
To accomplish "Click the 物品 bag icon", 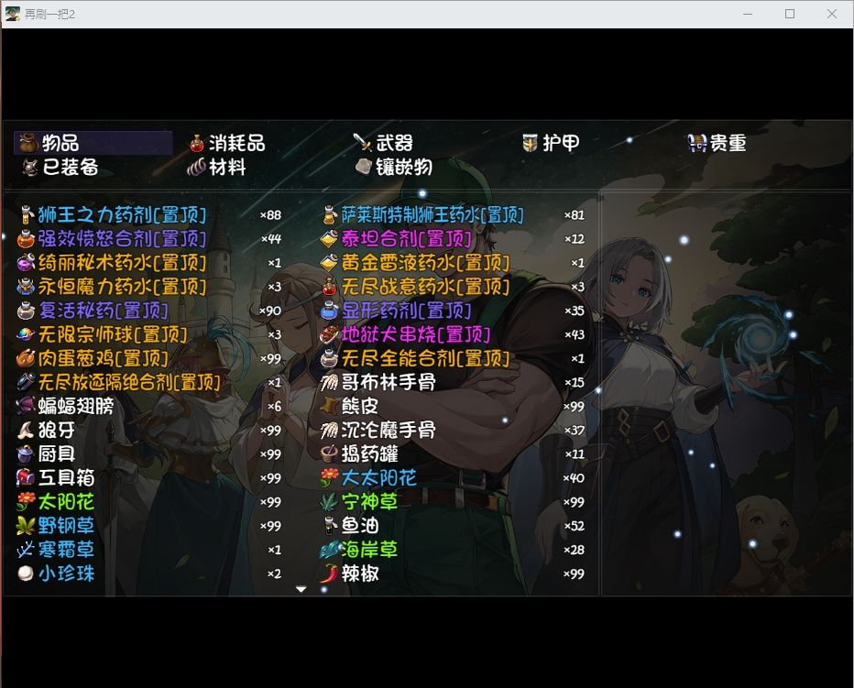I will pyautogui.click(x=27, y=143).
